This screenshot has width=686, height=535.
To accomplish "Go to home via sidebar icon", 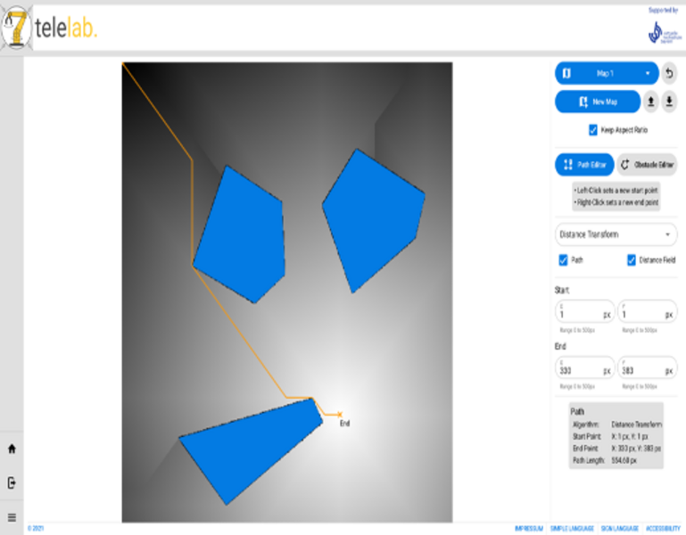I will pos(12,449).
